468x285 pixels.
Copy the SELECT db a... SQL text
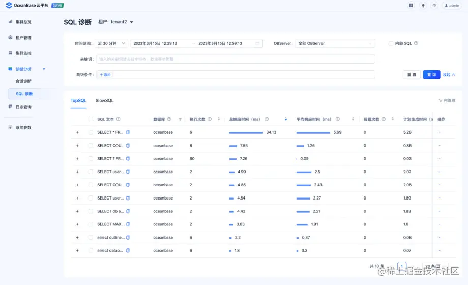tap(128, 211)
